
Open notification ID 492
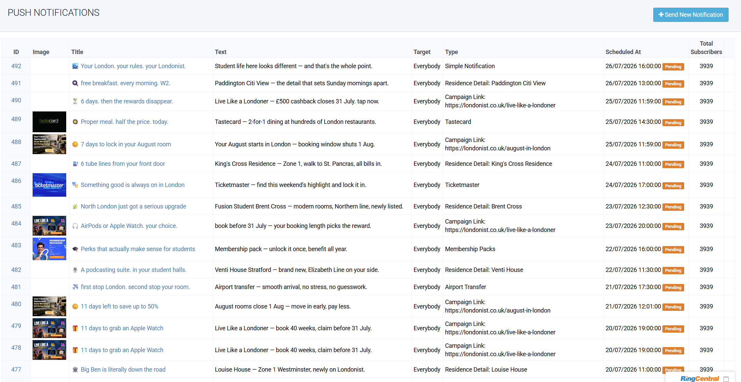[x=16, y=66]
